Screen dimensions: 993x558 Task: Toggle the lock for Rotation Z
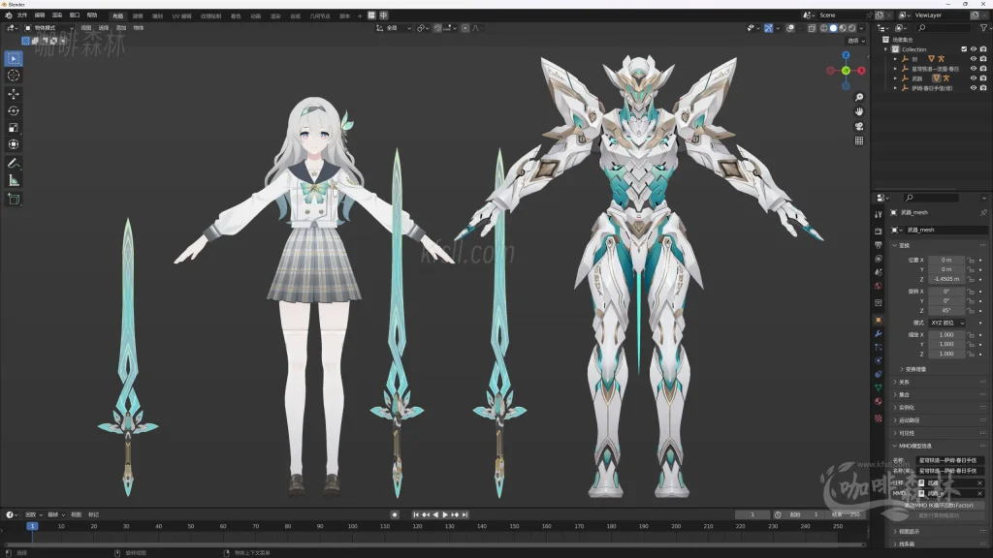[x=970, y=311]
